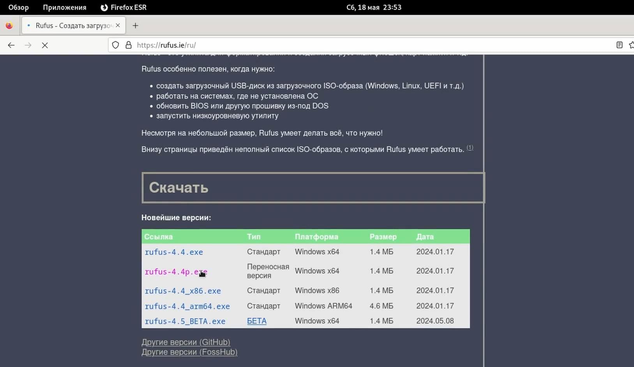This screenshot has height=367, width=634.
Task: Click the Переносная версия cell
Action: [x=268, y=271]
